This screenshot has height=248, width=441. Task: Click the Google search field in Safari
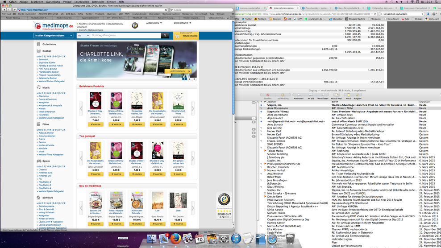(x=201, y=10)
